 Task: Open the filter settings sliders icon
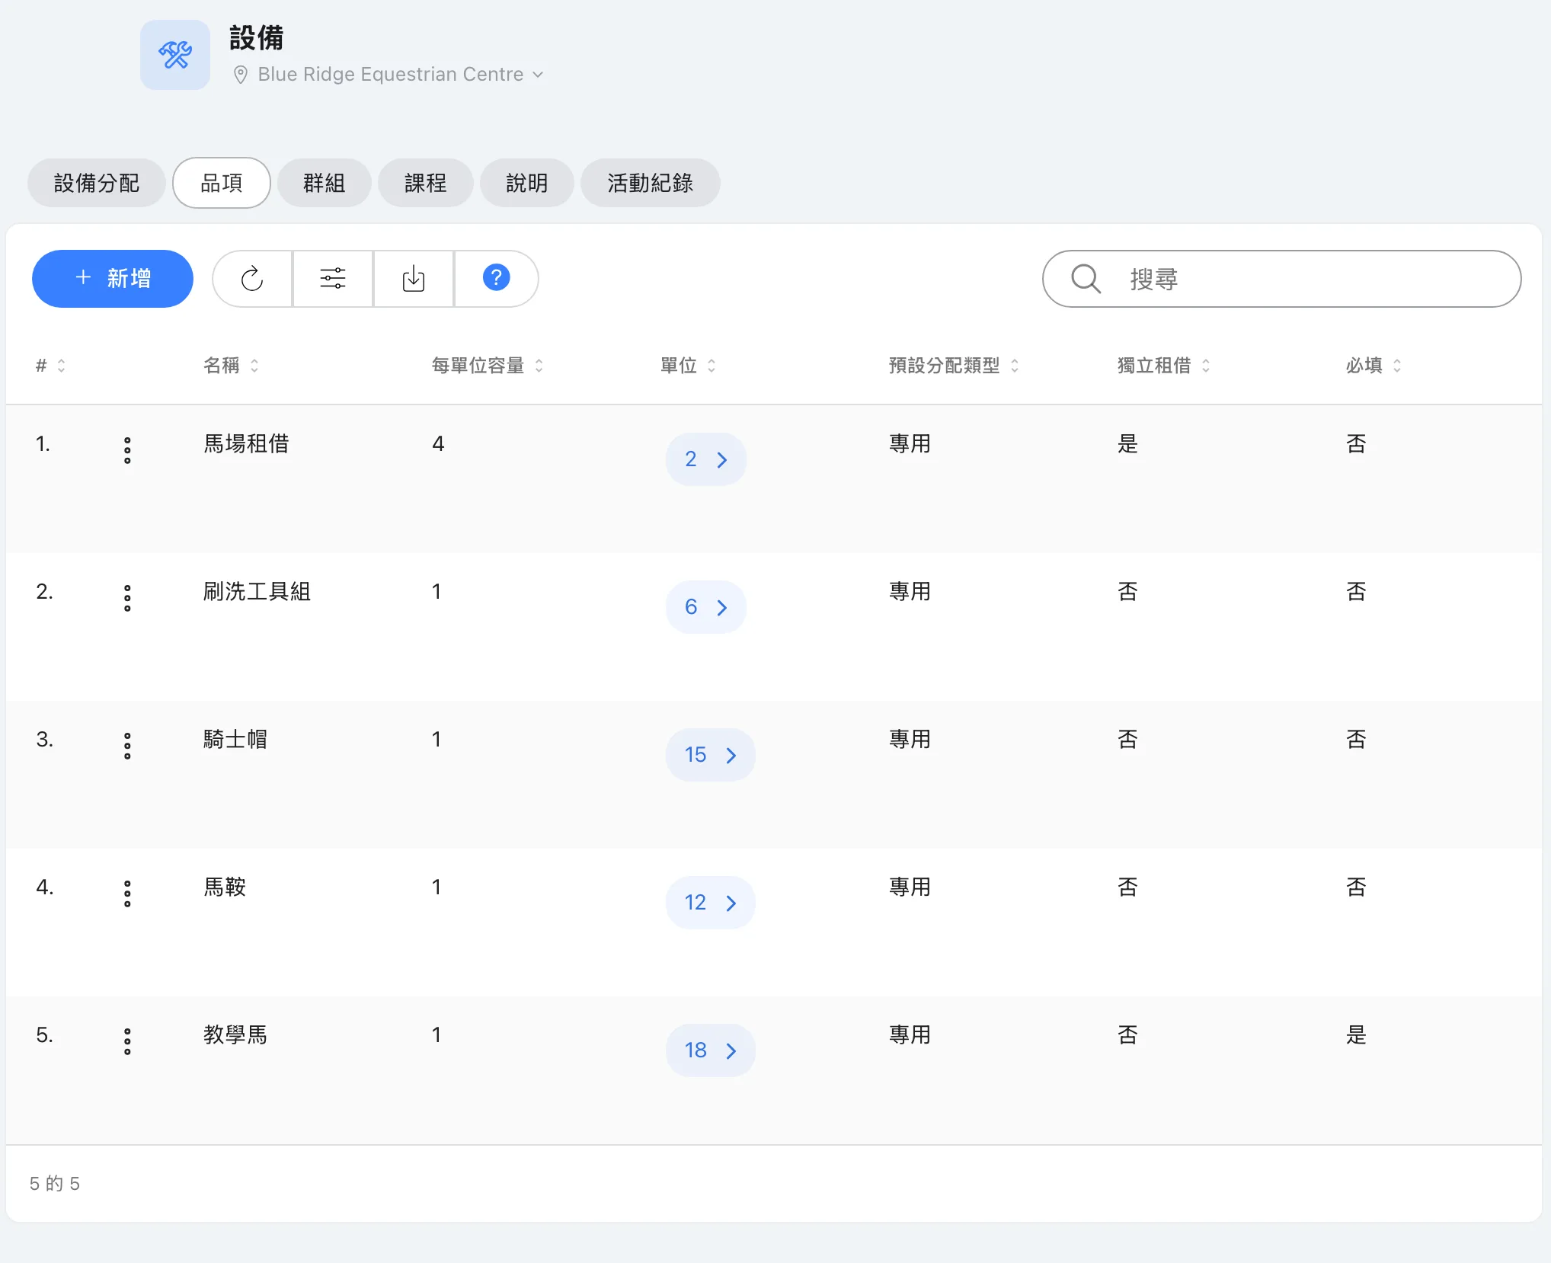pyautogui.click(x=333, y=279)
